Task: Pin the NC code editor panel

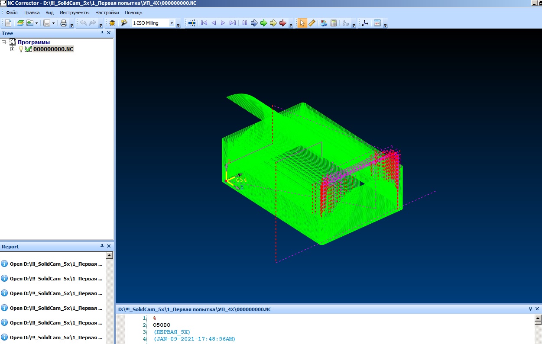Action: pos(531,309)
